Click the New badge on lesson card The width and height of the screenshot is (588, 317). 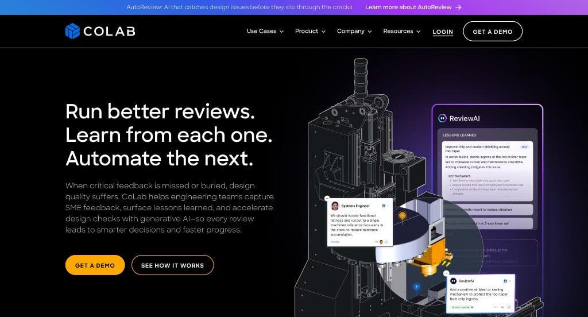click(524, 146)
